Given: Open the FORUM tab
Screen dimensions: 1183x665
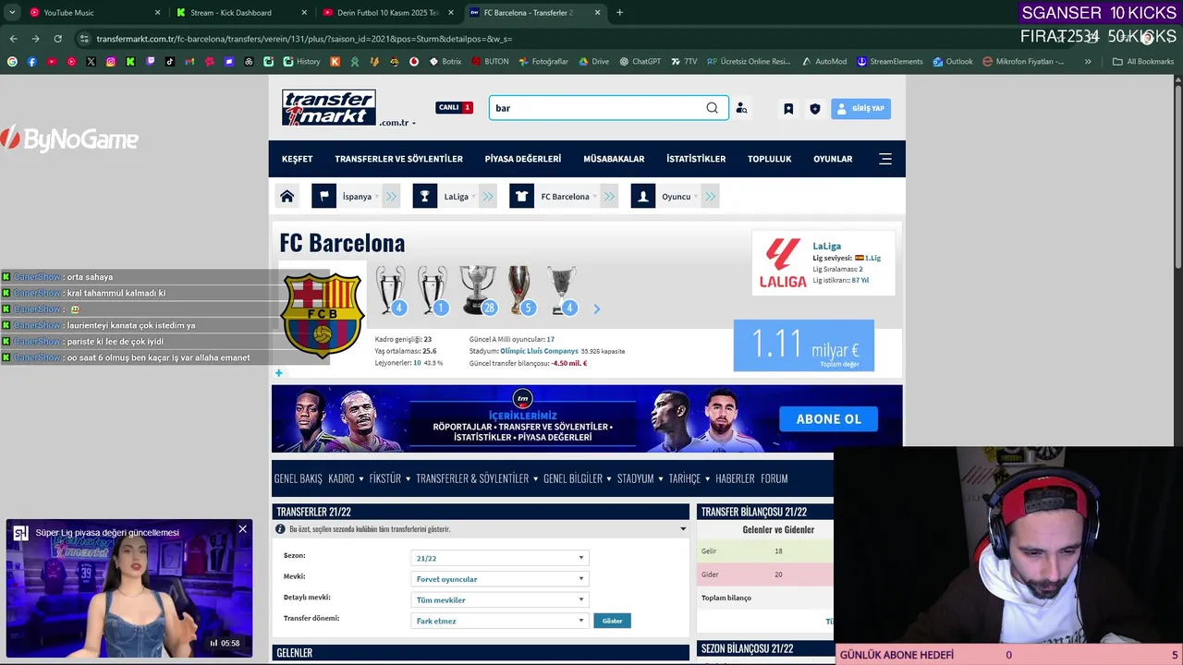Looking at the screenshot, I should [x=774, y=478].
